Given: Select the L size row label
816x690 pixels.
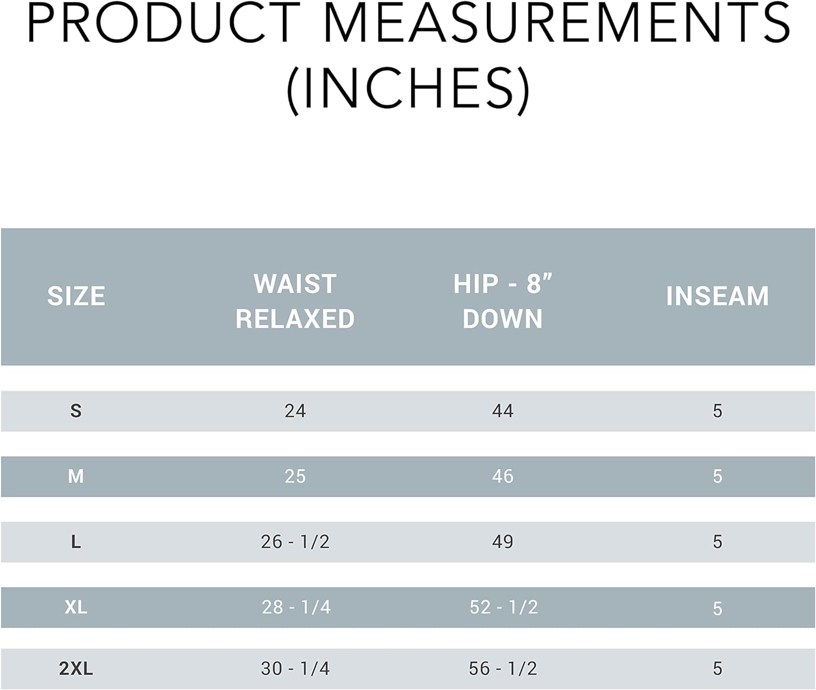Looking at the screenshot, I should pos(76,542).
